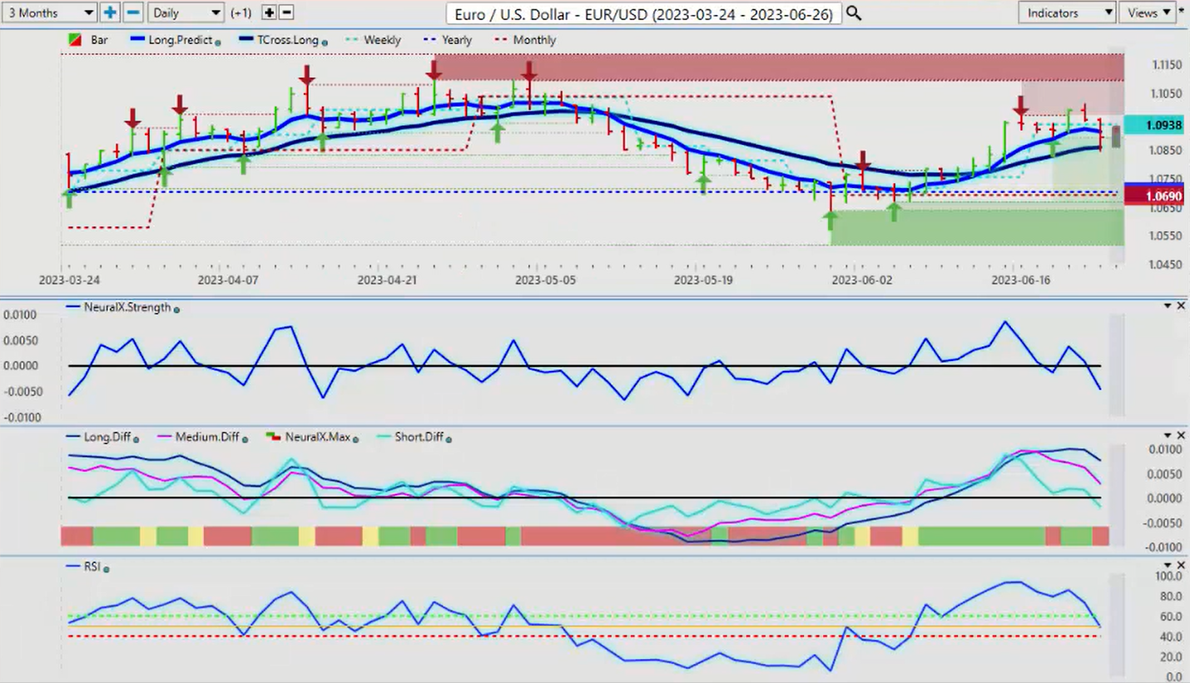Click the 2023-03-24 date axis label
Viewport: 1190px width, 683px height.
click(x=69, y=280)
